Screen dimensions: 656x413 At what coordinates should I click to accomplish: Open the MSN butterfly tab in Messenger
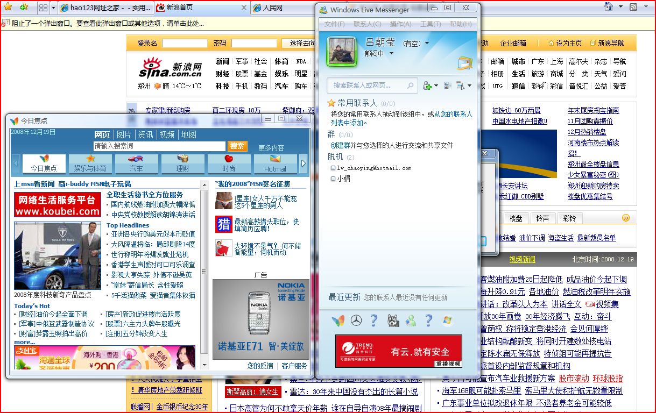[338, 321]
